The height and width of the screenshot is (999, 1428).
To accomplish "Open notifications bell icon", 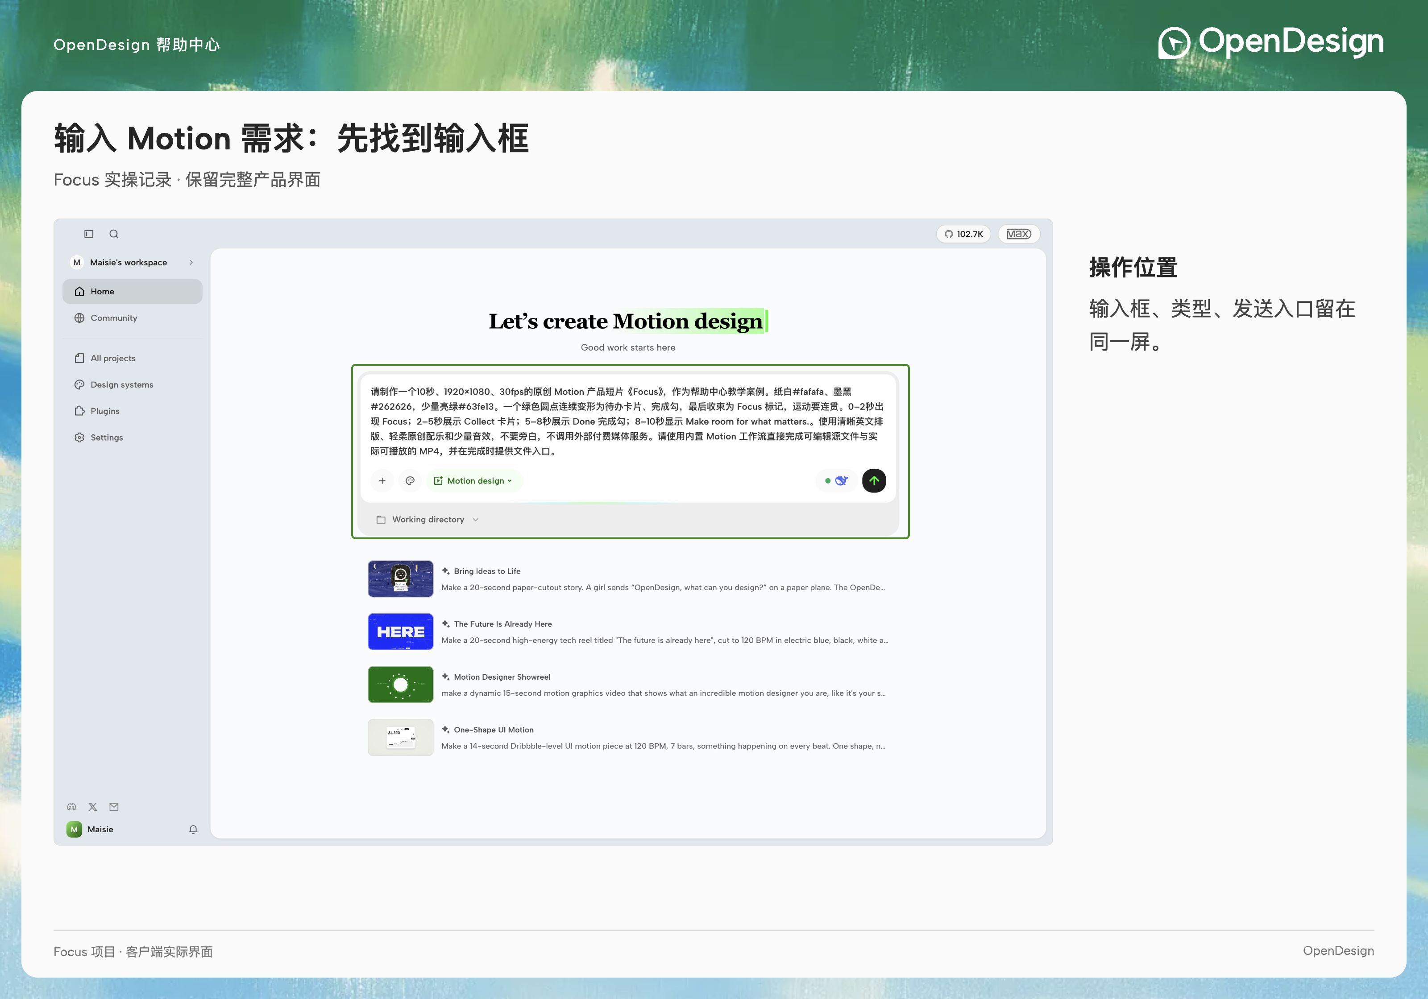I will [x=193, y=829].
